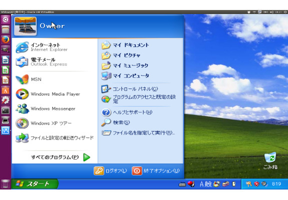This screenshot has width=288, height=200.
Task: Click the 終了オプション shutdown button
Action: (x=156, y=171)
